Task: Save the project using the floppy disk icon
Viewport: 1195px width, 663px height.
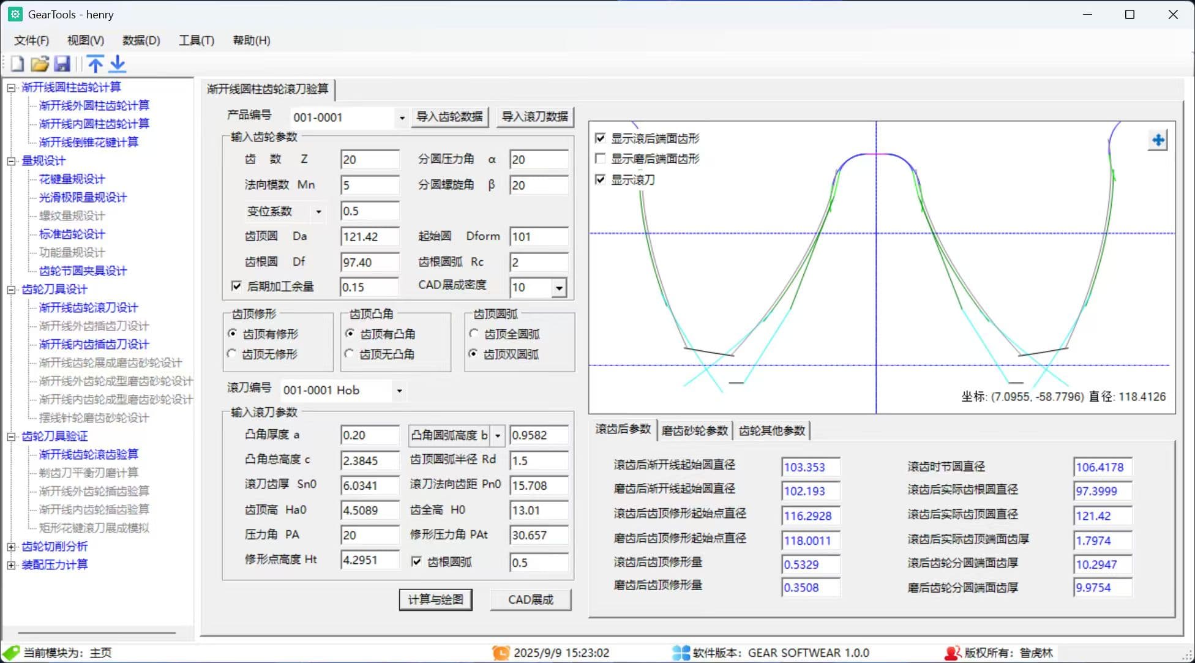Action: point(63,64)
